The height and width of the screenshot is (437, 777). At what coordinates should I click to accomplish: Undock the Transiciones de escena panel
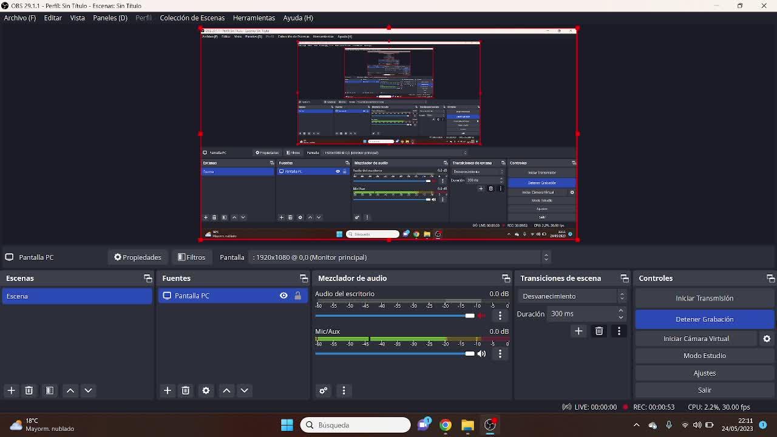click(x=624, y=278)
